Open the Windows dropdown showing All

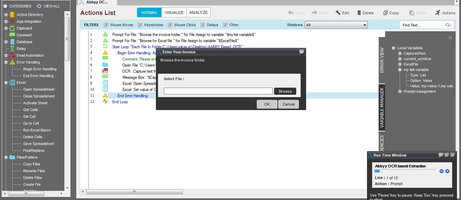pyautogui.click(x=336, y=25)
